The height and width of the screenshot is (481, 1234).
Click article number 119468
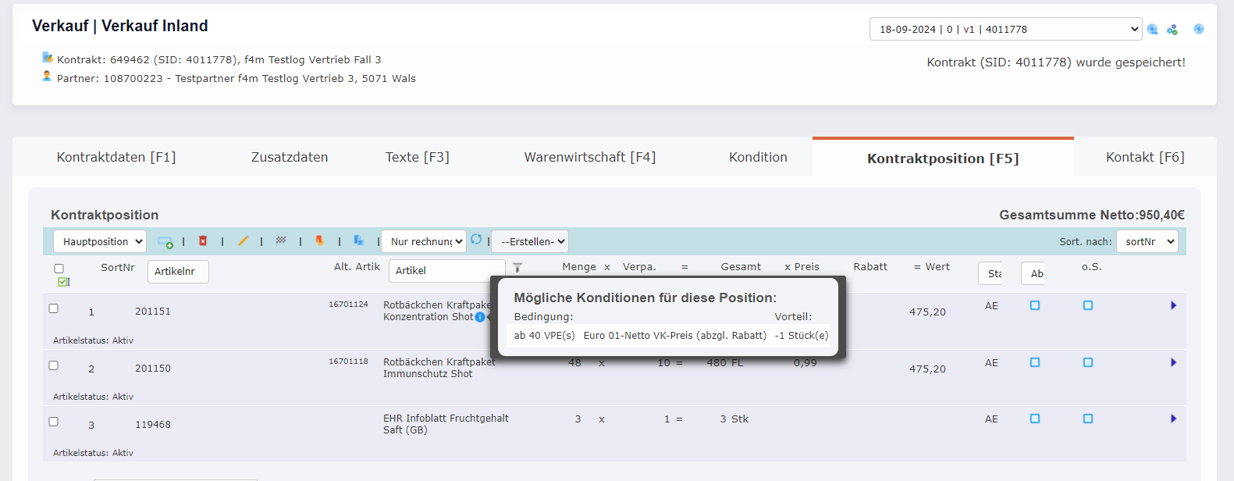point(153,425)
